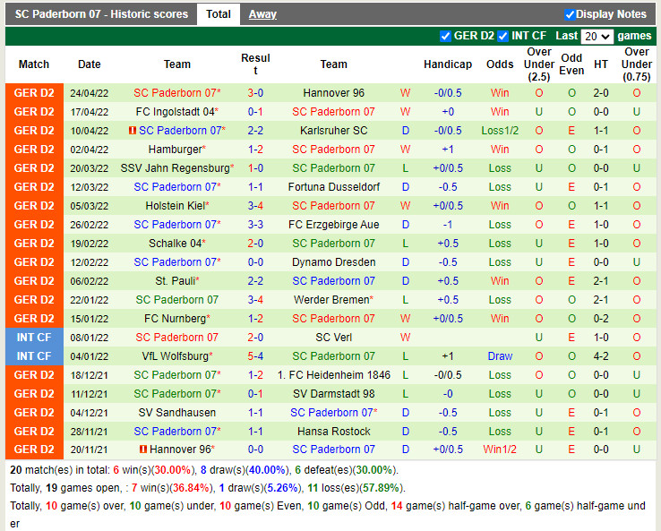This screenshot has width=661, height=531.
Task: Open SSV Jahn Regensburg team link
Action: coord(176,168)
